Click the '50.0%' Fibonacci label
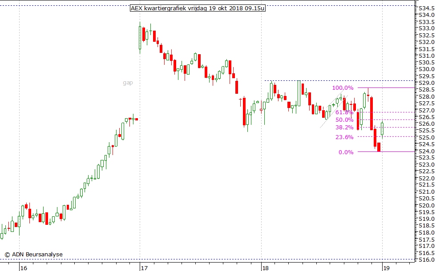 [x=344, y=120]
